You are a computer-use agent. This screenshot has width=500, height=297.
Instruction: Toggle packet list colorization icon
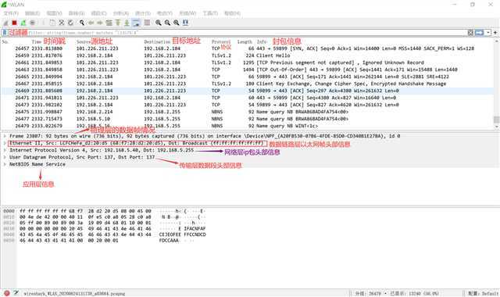(x=147, y=23)
